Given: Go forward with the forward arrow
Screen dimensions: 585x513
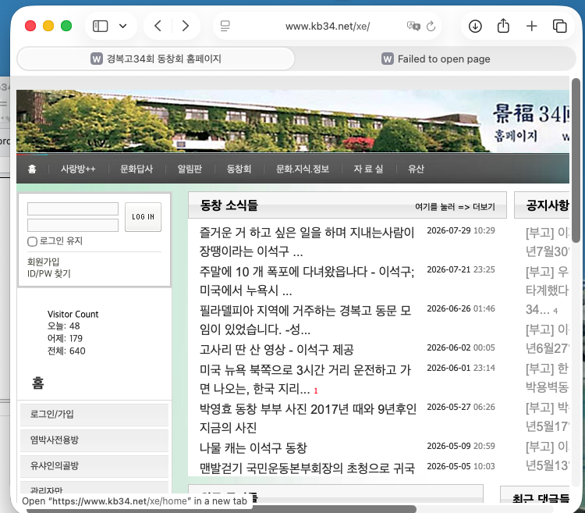Looking at the screenshot, I should point(186,26).
